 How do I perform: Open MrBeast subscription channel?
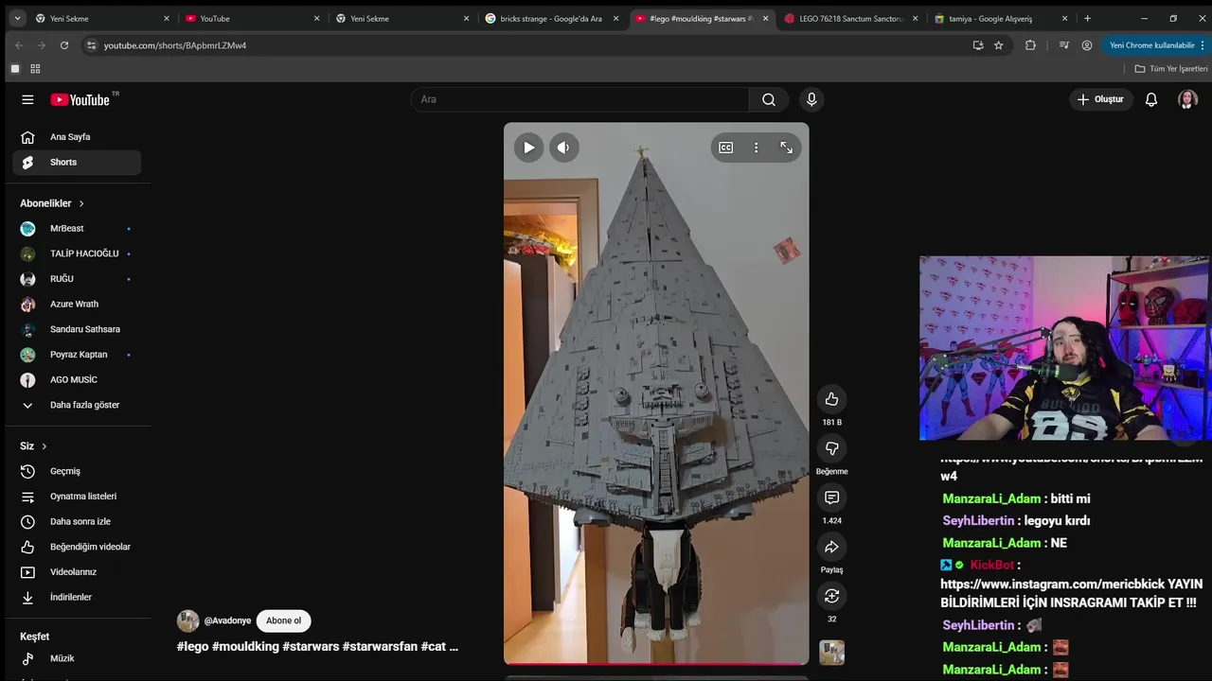[77, 228]
